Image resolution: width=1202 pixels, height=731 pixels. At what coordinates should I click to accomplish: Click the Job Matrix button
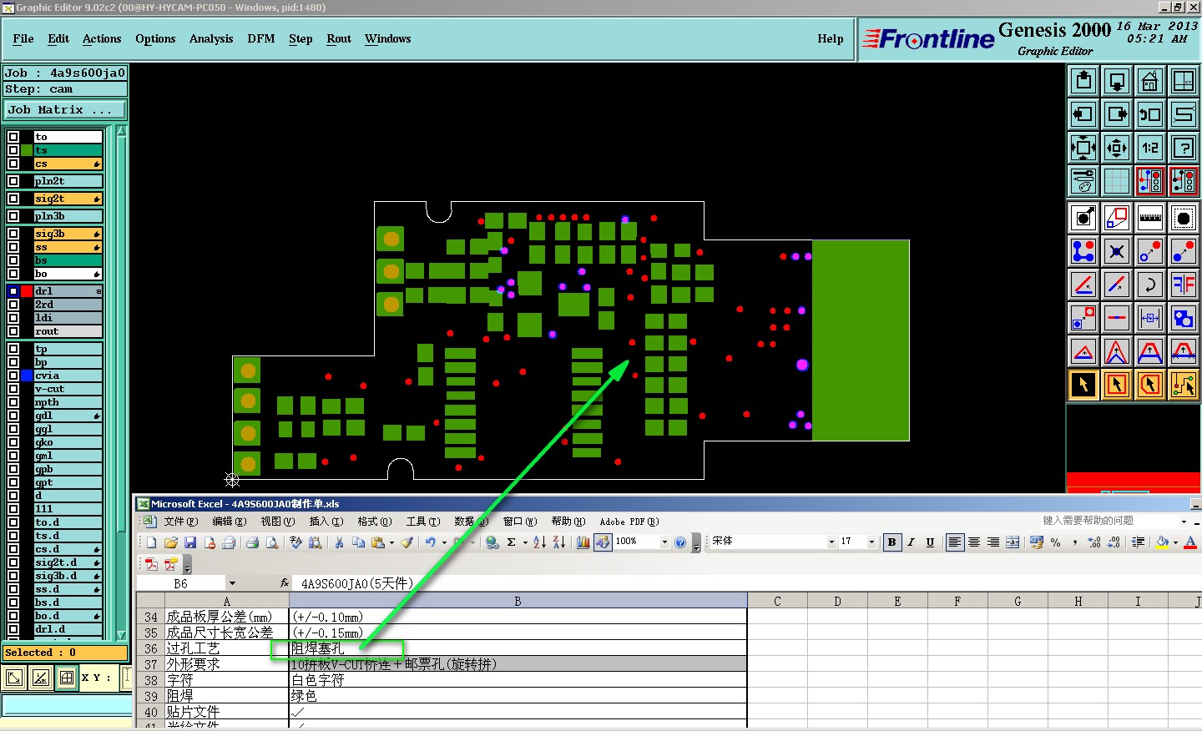click(x=65, y=110)
